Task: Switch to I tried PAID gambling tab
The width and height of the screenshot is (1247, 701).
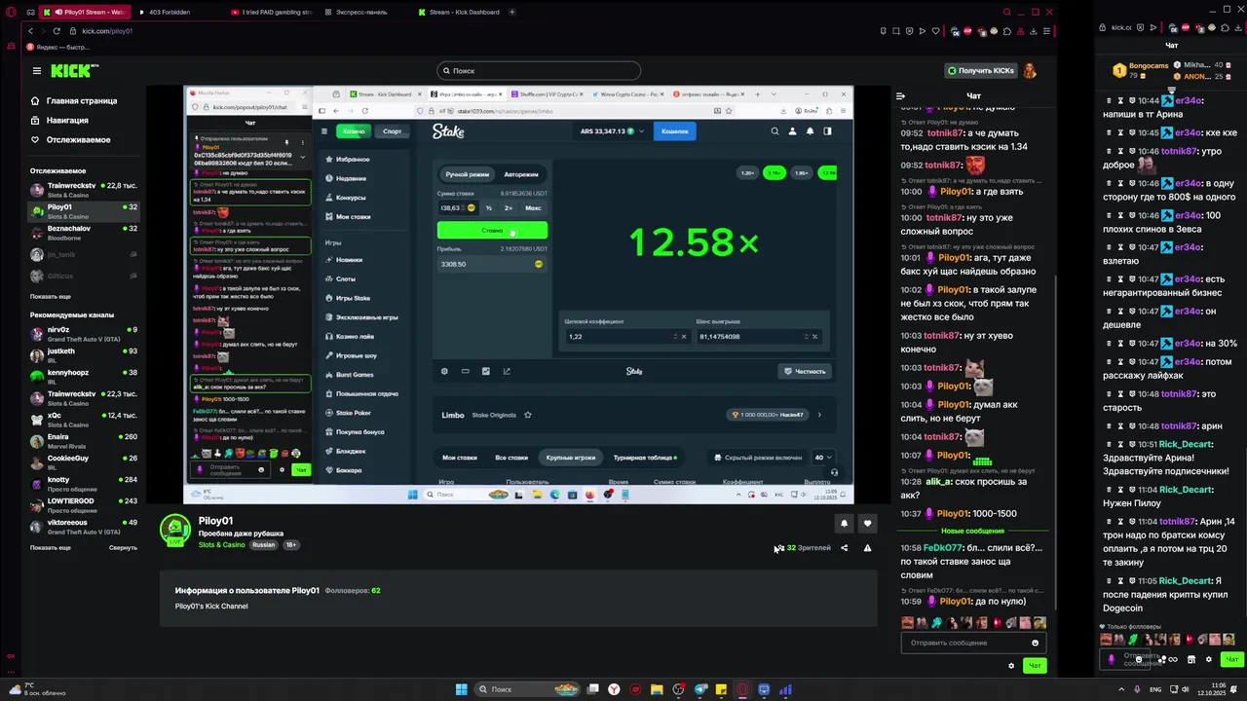Action: (271, 12)
